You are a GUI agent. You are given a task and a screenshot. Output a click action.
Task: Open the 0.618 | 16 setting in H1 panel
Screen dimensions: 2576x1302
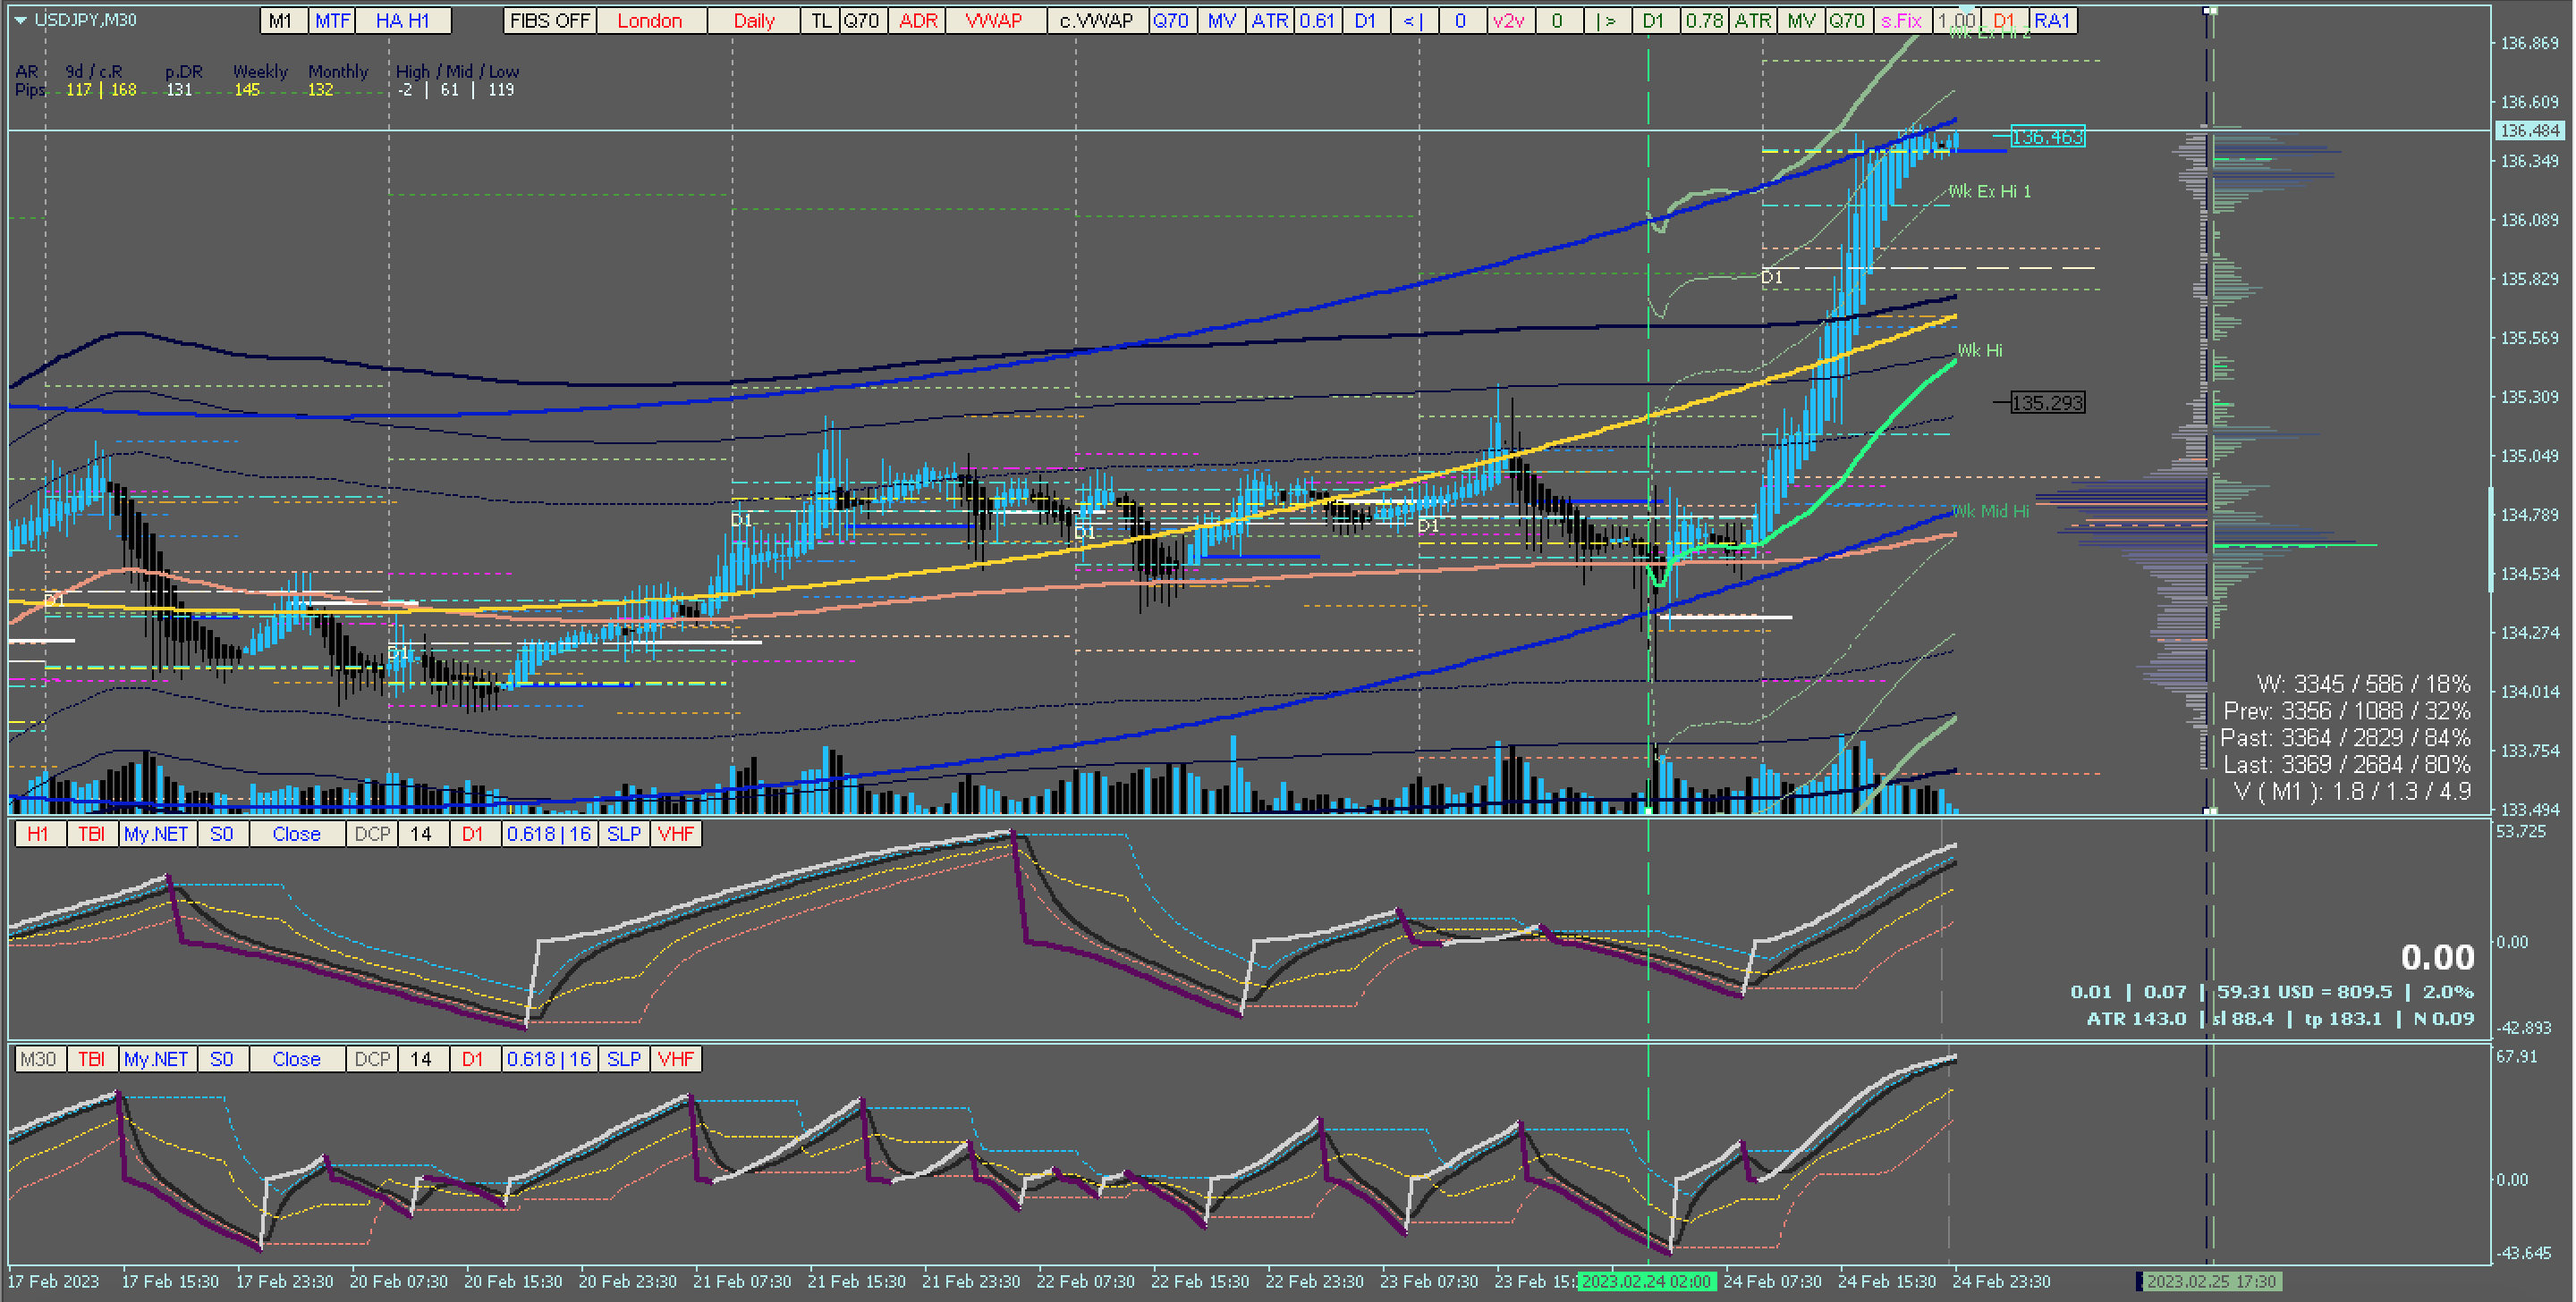click(549, 835)
